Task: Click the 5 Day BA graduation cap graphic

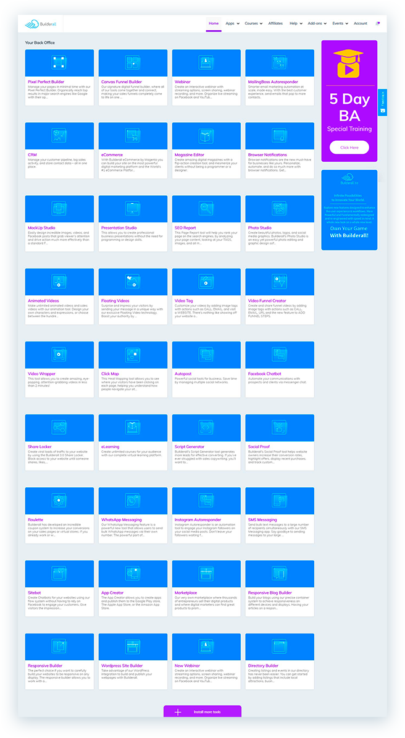Action: coord(349,64)
